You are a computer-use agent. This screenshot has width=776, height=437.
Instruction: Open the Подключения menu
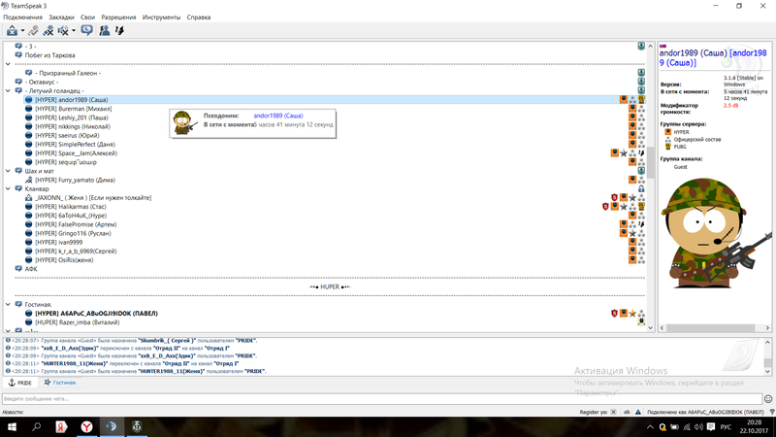[x=22, y=17]
